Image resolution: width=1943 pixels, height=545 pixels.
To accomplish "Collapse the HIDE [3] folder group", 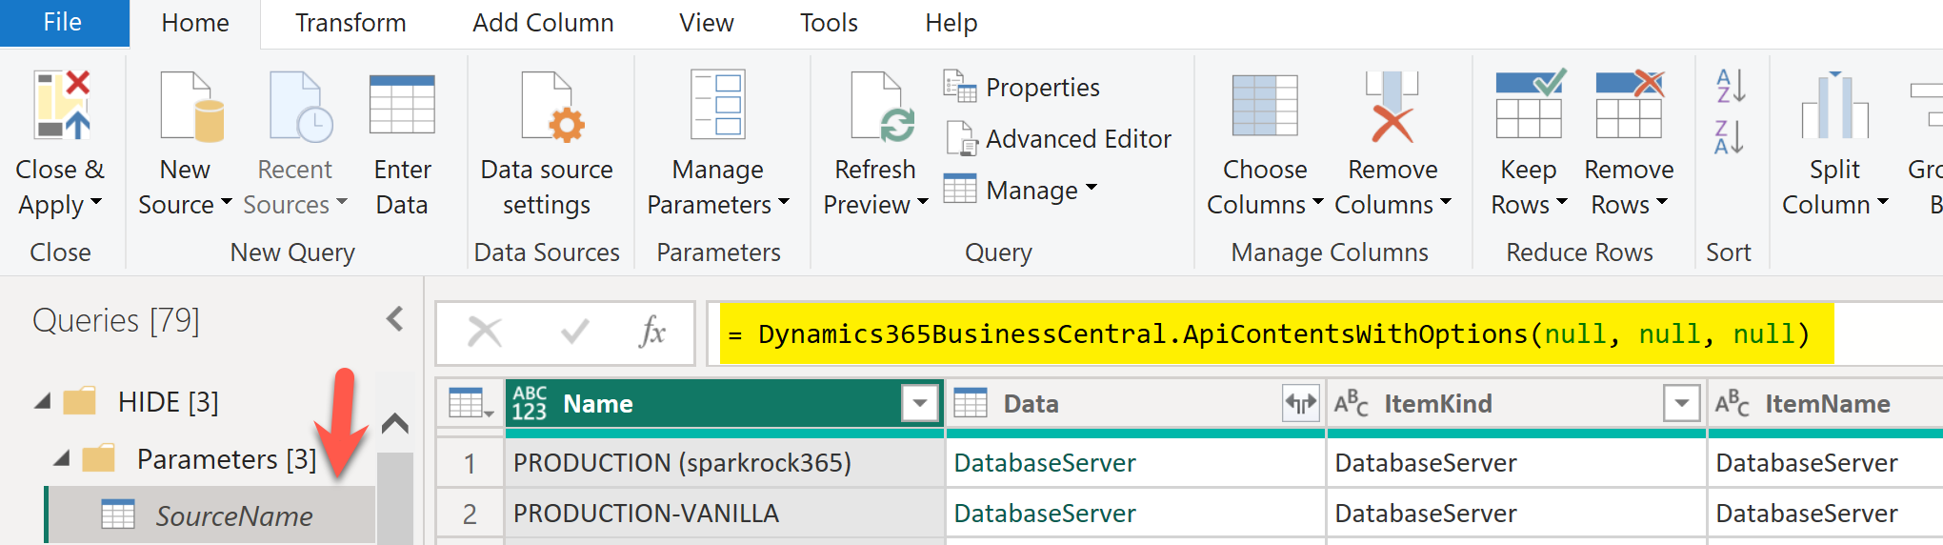I will point(43,402).
